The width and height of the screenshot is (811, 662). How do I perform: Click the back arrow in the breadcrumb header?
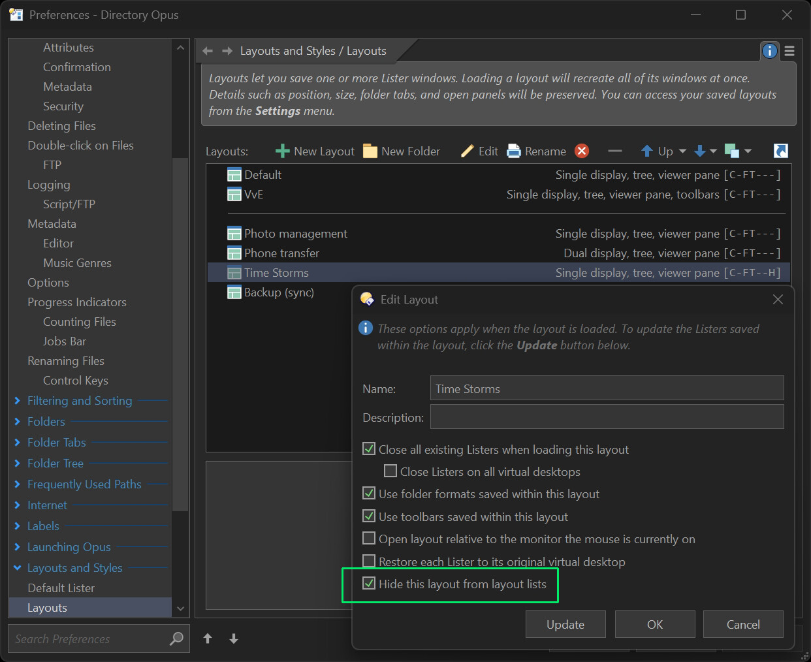208,51
